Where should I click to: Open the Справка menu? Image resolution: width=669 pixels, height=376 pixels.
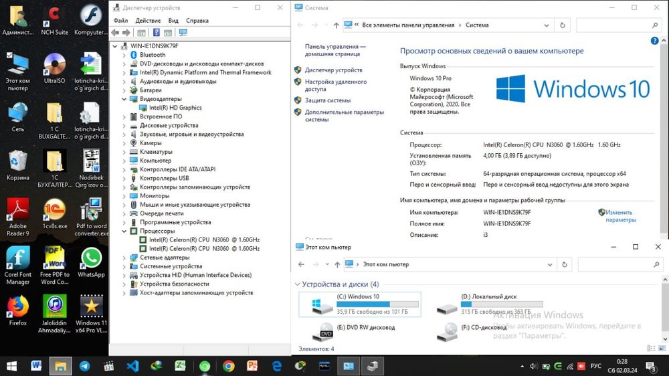(x=197, y=21)
